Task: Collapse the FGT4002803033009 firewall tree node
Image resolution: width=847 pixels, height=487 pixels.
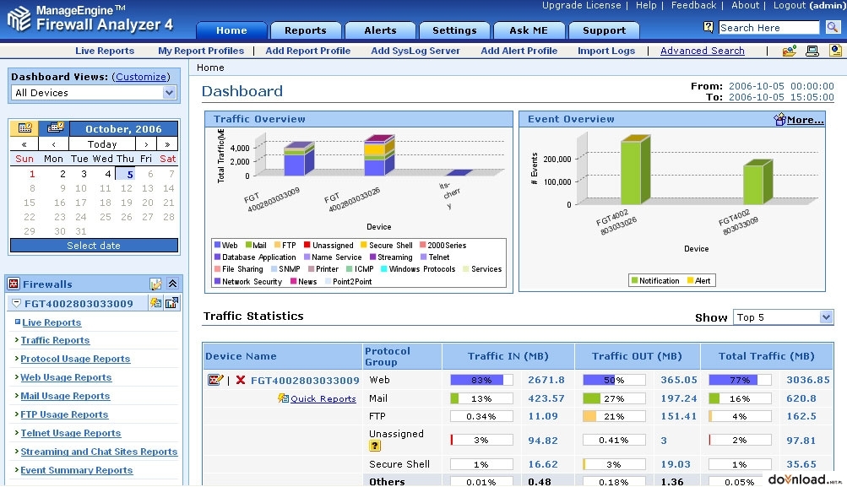Action: point(16,304)
